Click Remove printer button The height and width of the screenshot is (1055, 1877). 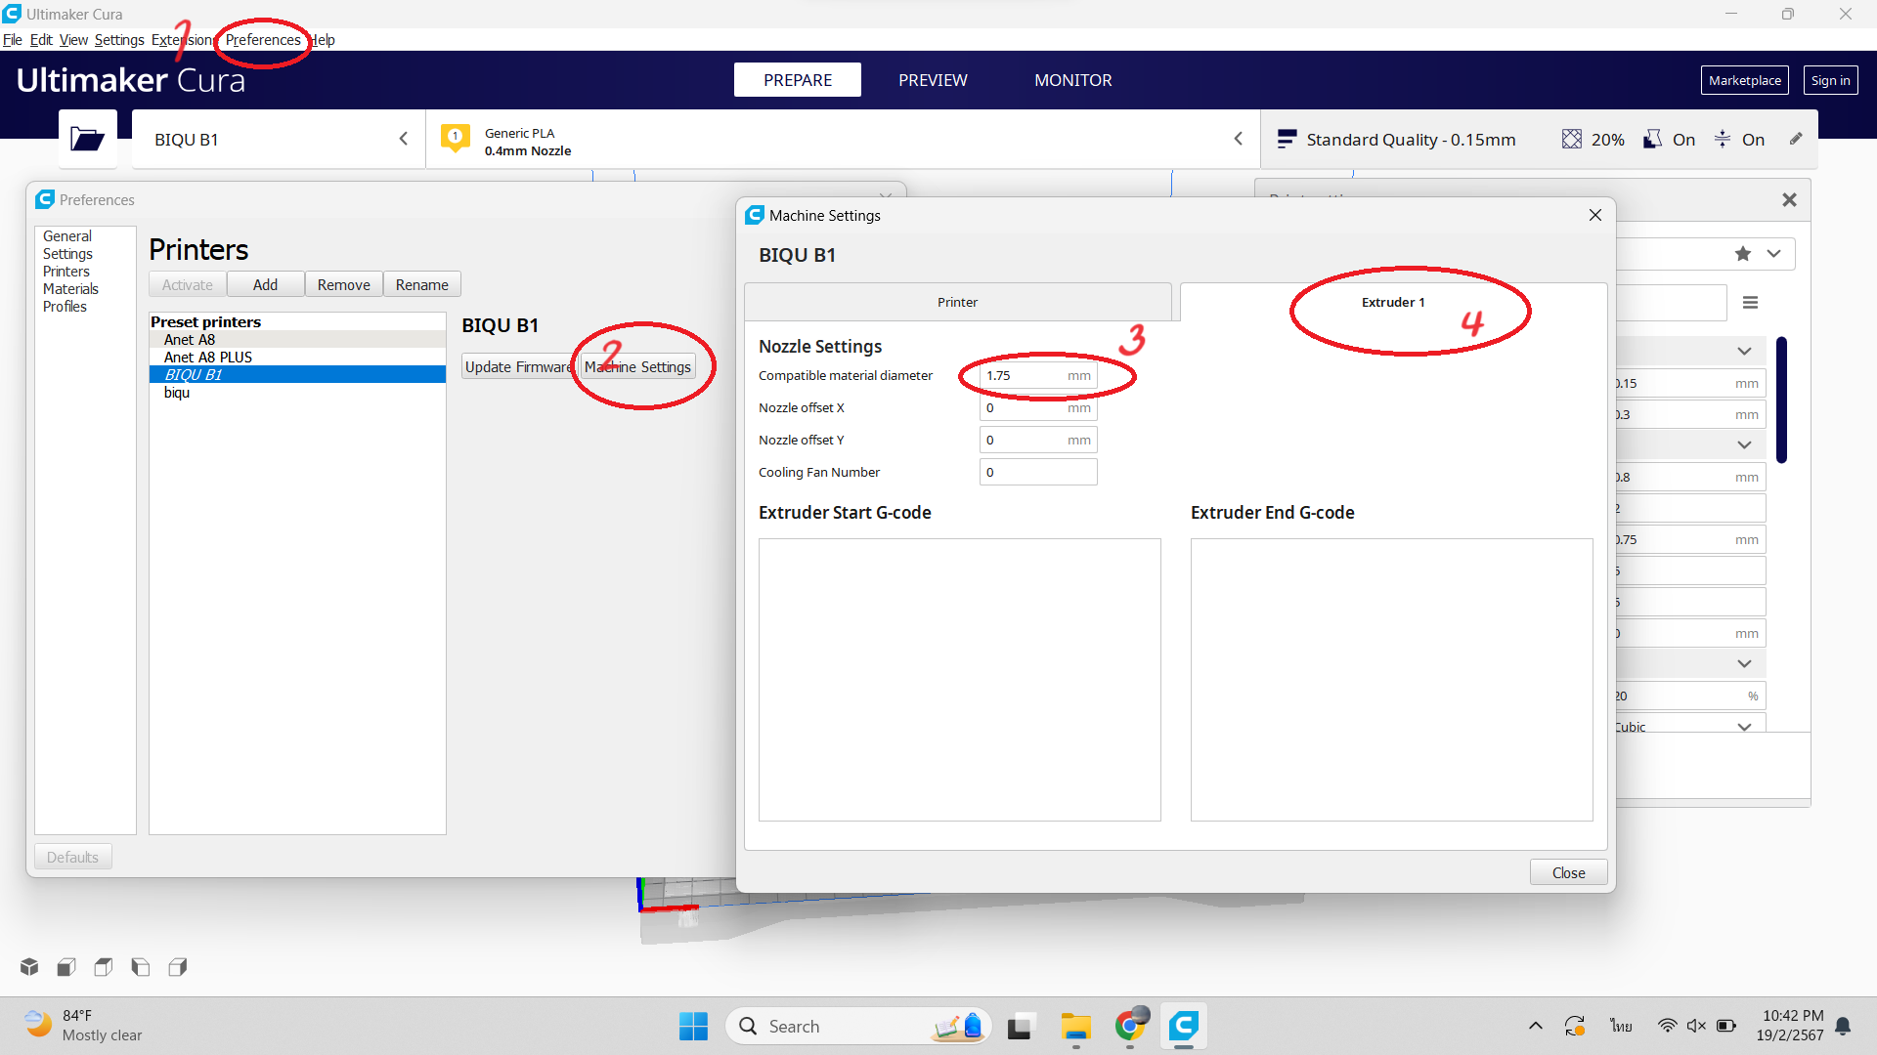tap(343, 284)
